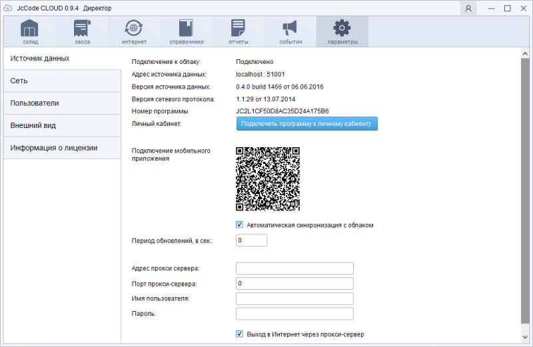
Task: Switch to Пользователи settings tab
Action: click(x=62, y=103)
